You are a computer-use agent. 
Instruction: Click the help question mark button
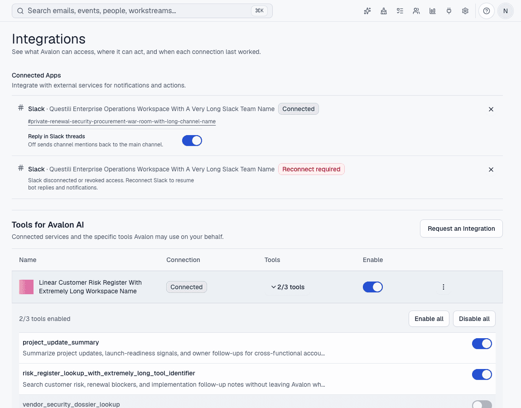[x=487, y=11]
